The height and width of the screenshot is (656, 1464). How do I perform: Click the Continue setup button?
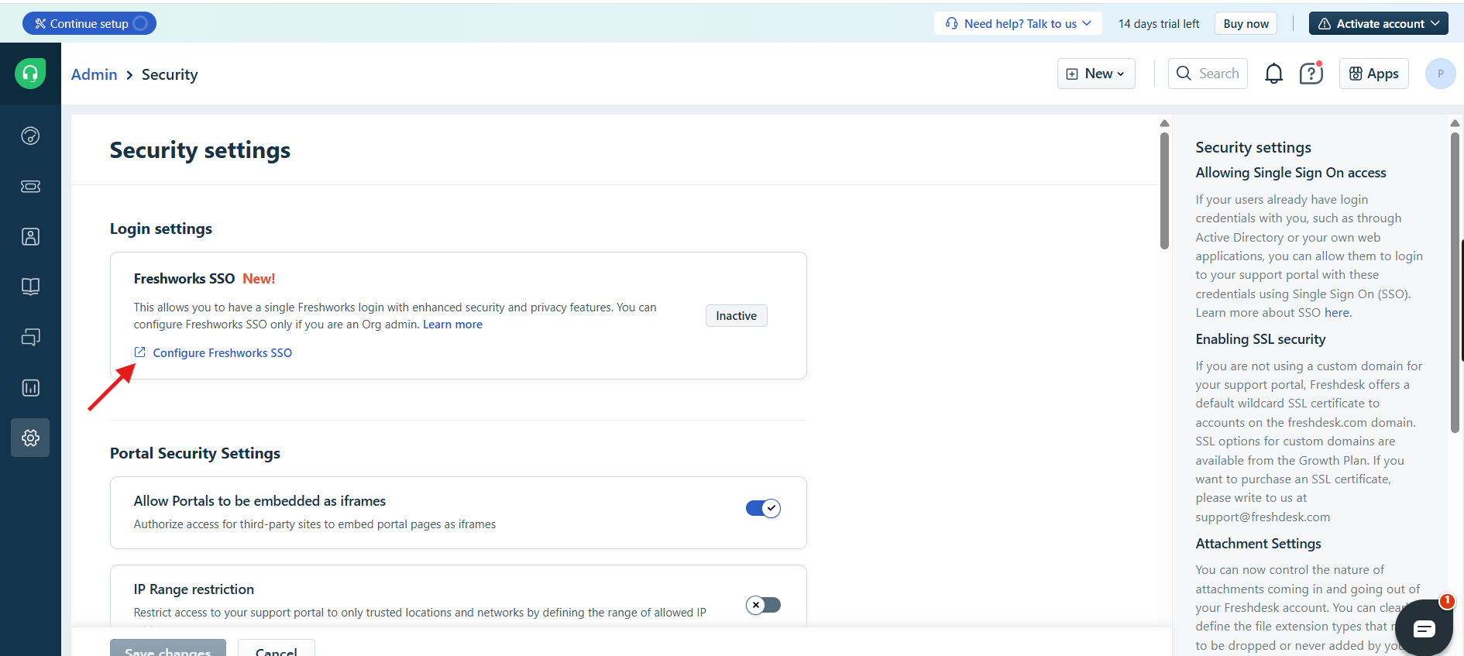click(x=89, y=23)
